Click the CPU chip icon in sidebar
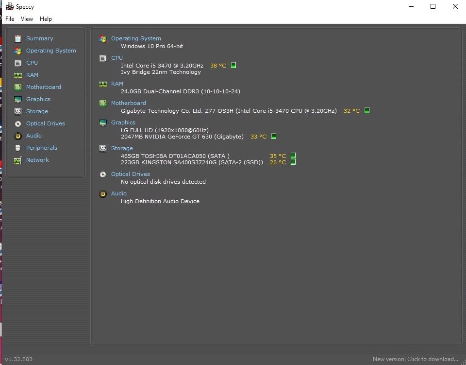 [18, 63]
